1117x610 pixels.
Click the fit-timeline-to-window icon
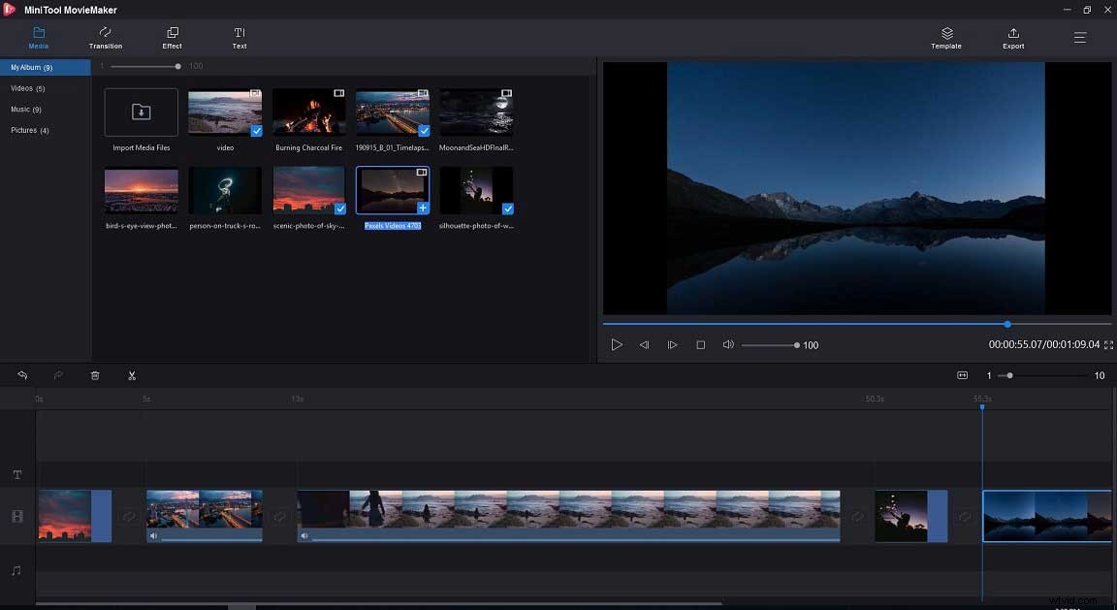pyautogui.click(x=962, y=375)
